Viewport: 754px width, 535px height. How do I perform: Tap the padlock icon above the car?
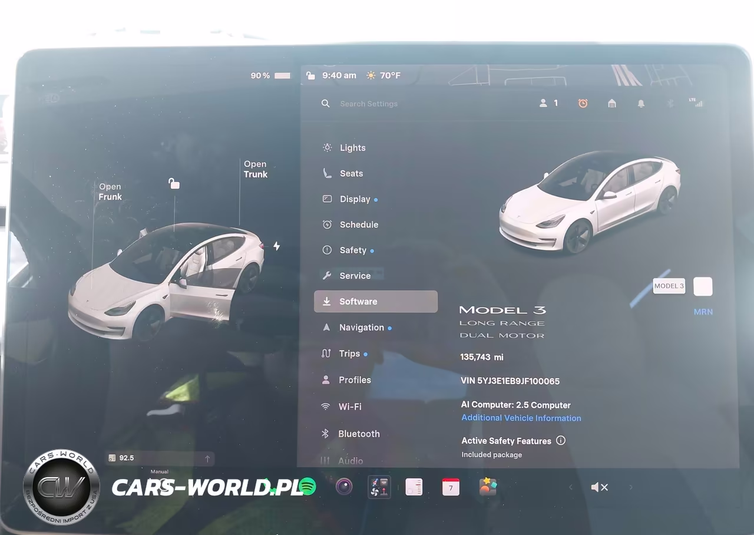click(174, 183)
